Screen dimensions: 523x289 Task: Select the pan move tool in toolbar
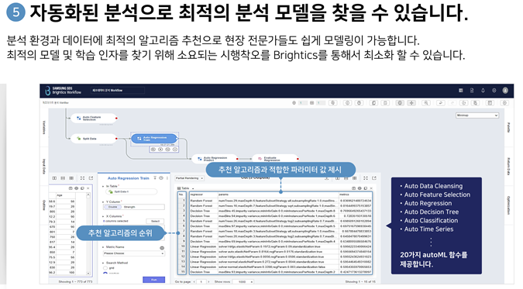[x=411, y=103]
